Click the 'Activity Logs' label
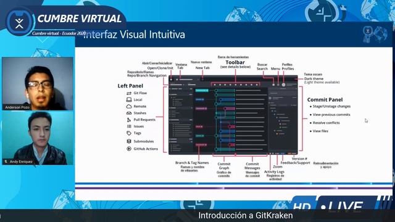395x222 pixels. click(274, 171)
